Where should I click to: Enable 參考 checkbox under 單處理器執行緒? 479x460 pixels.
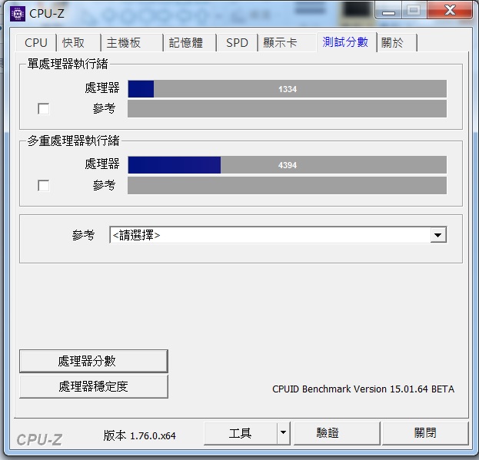point(43,108)
